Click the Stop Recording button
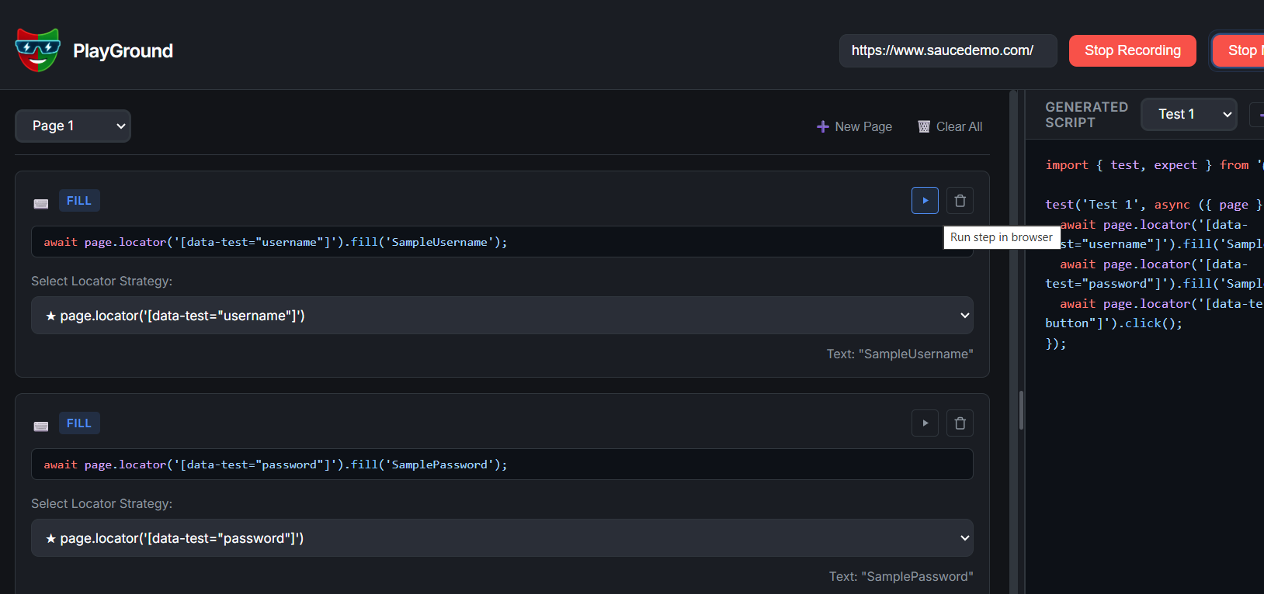This screenshot has height=594, width=1264. pyautogui.click(x=1133, y=50)
